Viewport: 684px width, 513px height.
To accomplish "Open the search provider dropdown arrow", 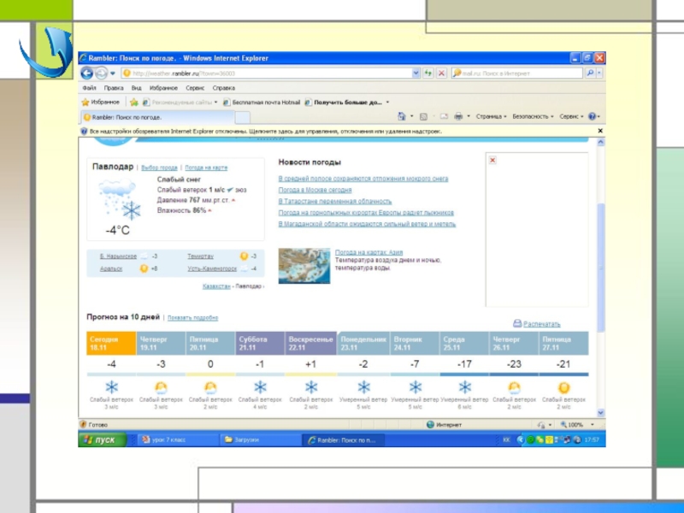I will (x=599, y=74).
